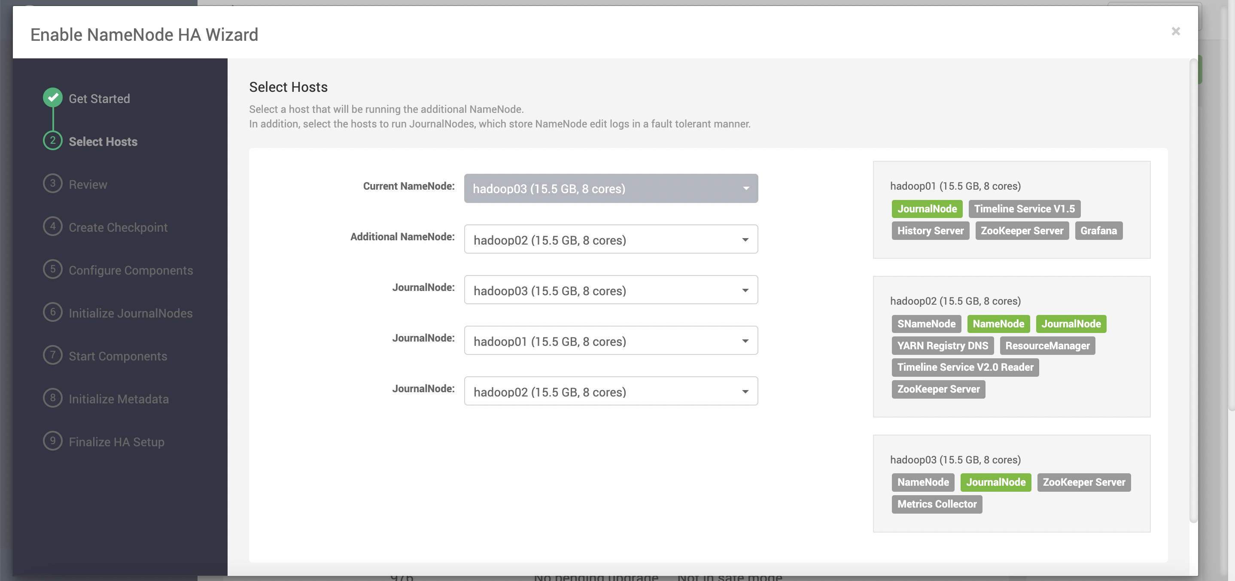Click the YARN Registry DNS tag
This screenshot has width=1235, height=581.
pos(943,346)
